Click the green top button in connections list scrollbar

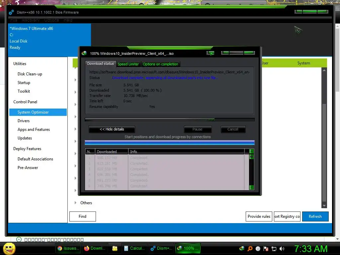(x=252, y=151)
